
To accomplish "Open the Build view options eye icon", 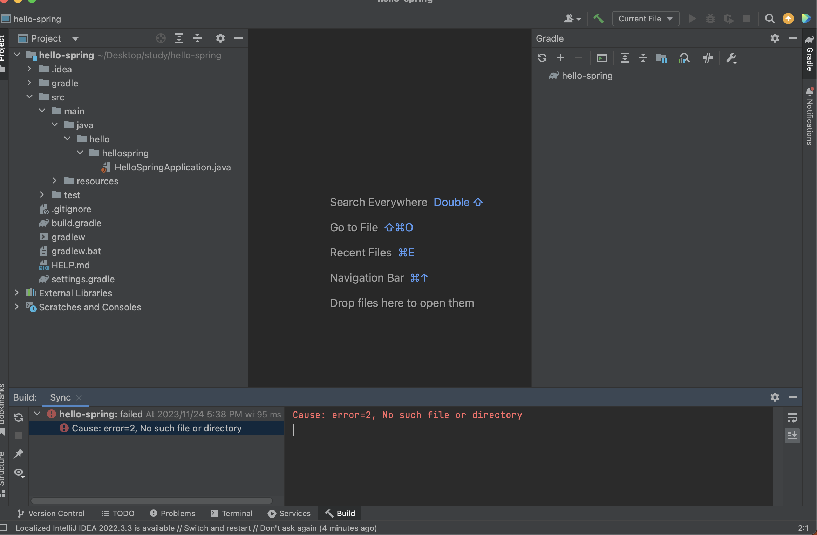I will pyautogui.click(x=19, y=473).
